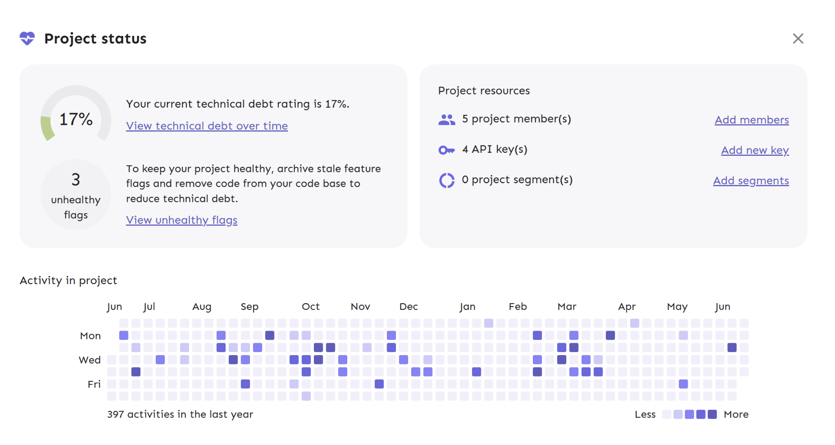Screen dimensions: 835x445
Task: Click the darkest square in the activity legend
Action: [711, 414]
